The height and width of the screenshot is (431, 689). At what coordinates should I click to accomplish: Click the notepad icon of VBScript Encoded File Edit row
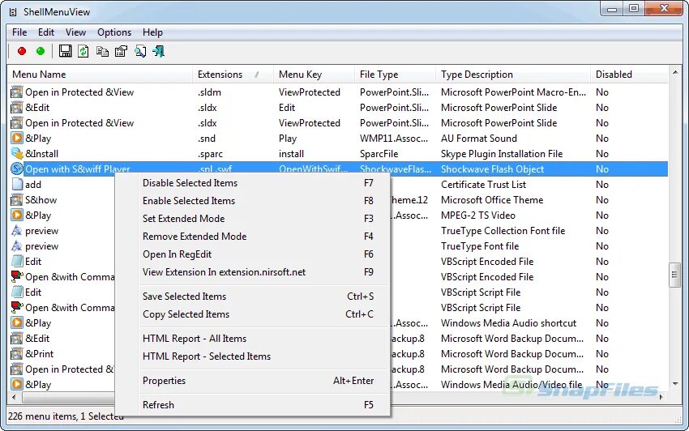click(17, 262)
